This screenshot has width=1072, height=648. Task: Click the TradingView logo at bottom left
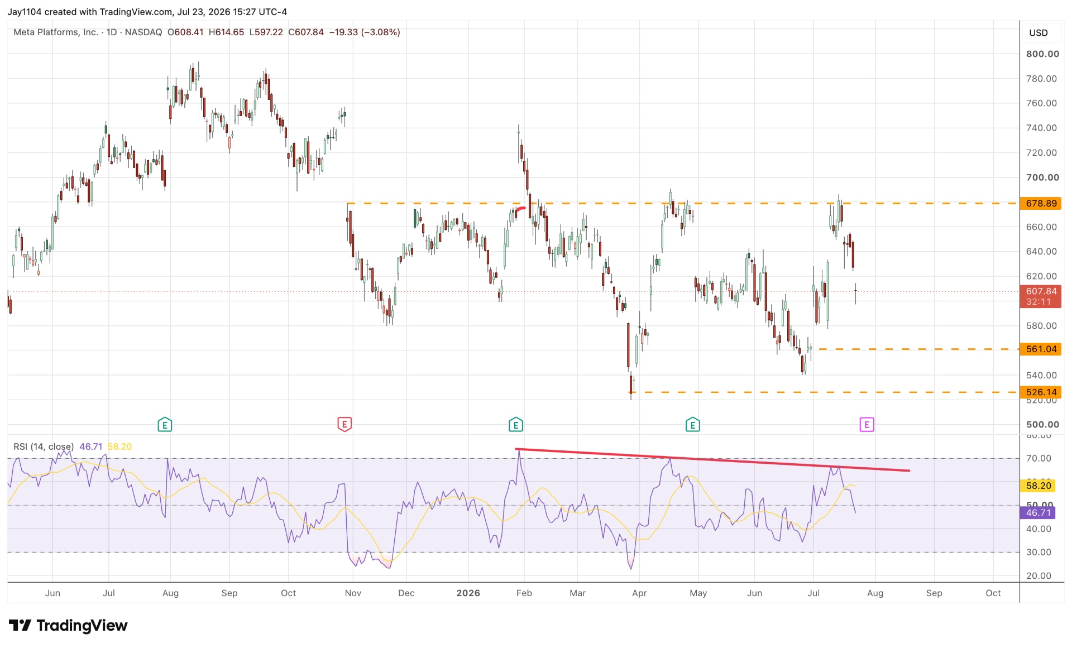[x=68, y=625]
